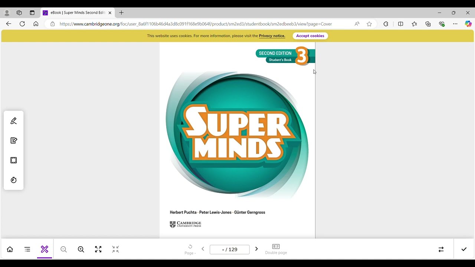Image resolution: width=475 pixels, height=267 pixels.
Task: Open the notes editing tool in side panel
Action: [x=14, y=141]
